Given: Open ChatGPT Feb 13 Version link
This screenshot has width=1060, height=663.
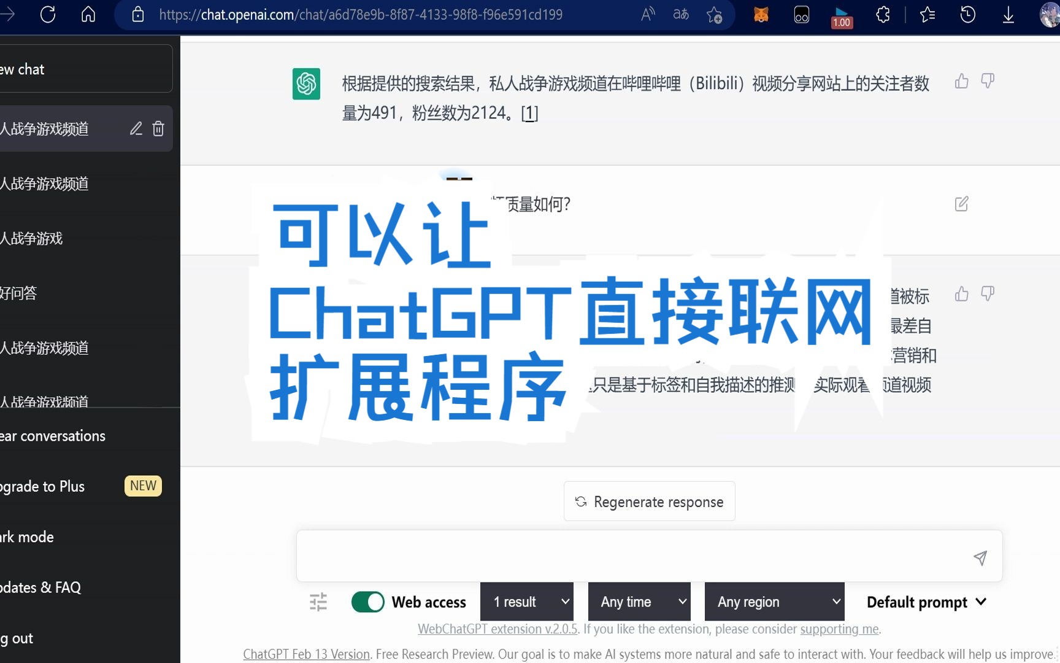Looking at the screenshot, I should [x=307, y=654].
